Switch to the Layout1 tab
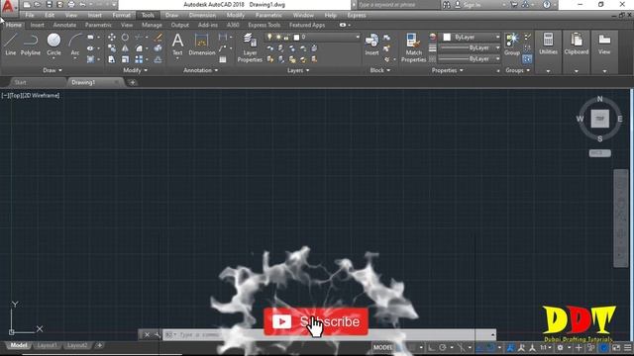634x356 pixels. pos(47,345)
